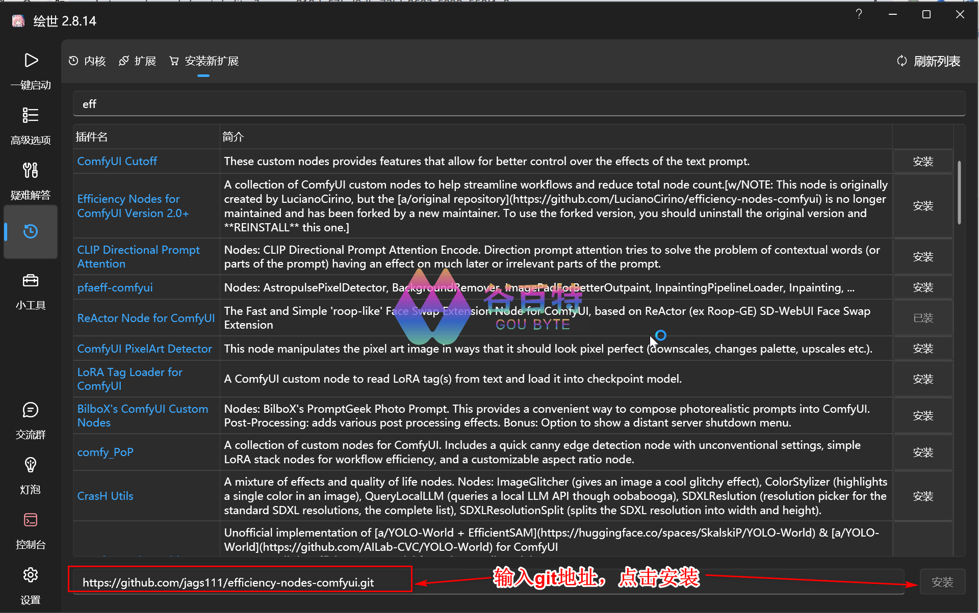This screenshot has height=613, width=979.
Task: Select the 安装新扩展 tab
Action: point(204,61)
